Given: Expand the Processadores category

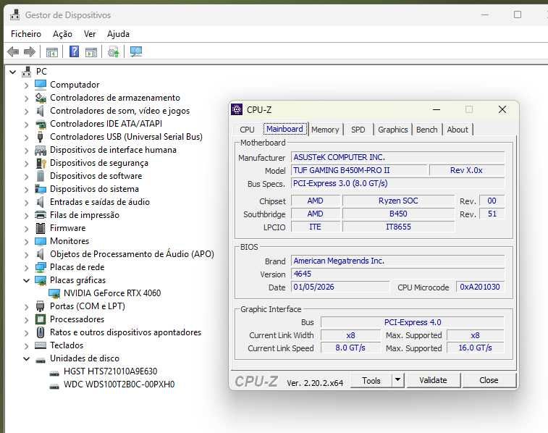Looking at the screenshot, I should [x=27, y=319].
